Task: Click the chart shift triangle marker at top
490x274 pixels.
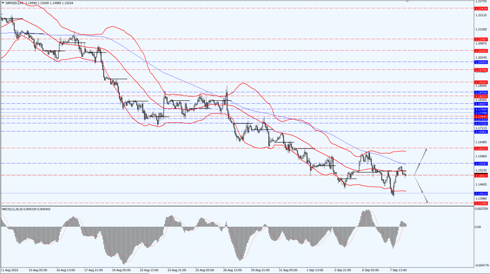Action: click(x=407, y=1)
